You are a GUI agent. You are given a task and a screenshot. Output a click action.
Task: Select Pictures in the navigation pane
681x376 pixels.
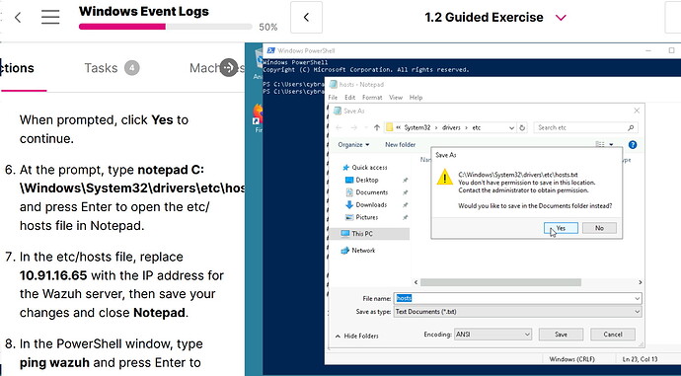pyautogui.click(x=366, y=217)
